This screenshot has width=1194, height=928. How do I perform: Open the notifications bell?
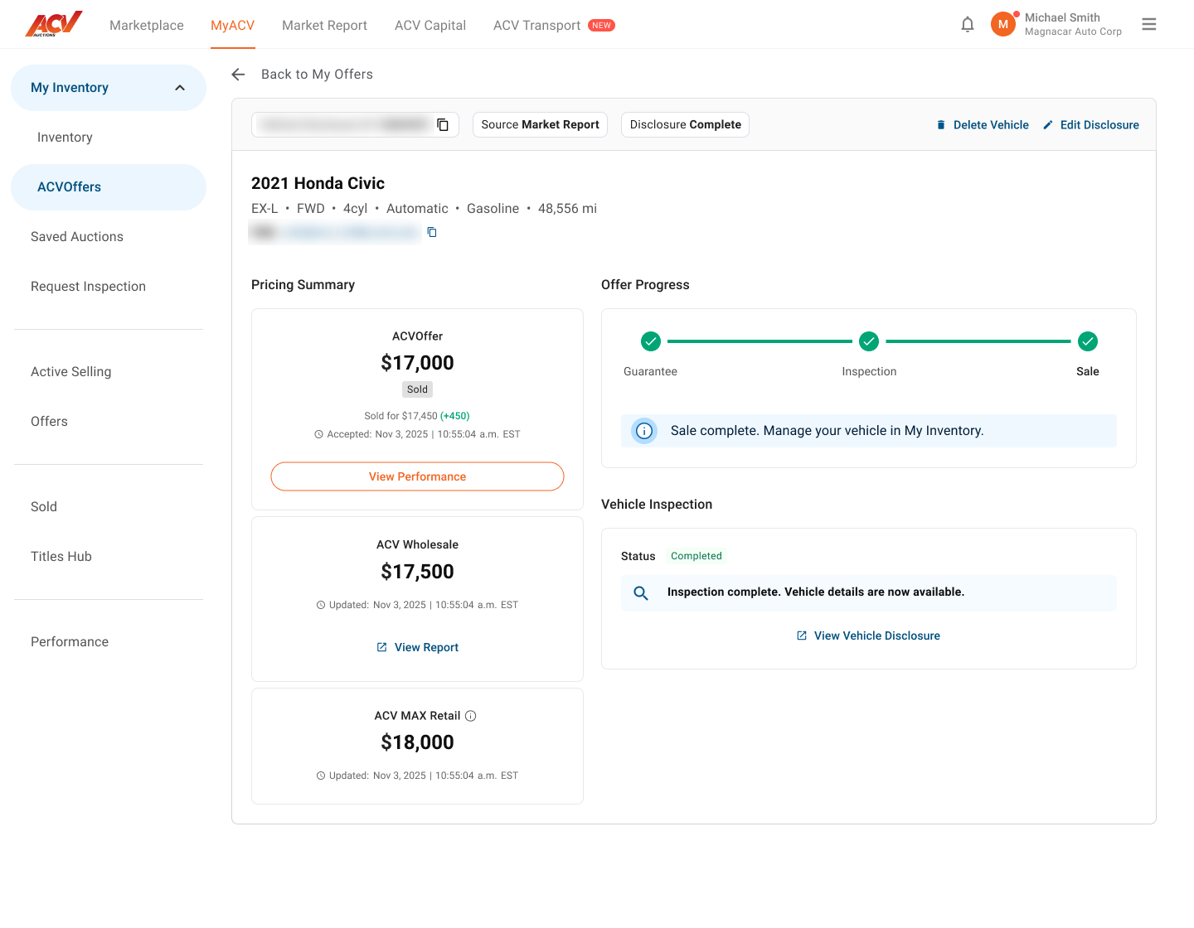(968, 25)
